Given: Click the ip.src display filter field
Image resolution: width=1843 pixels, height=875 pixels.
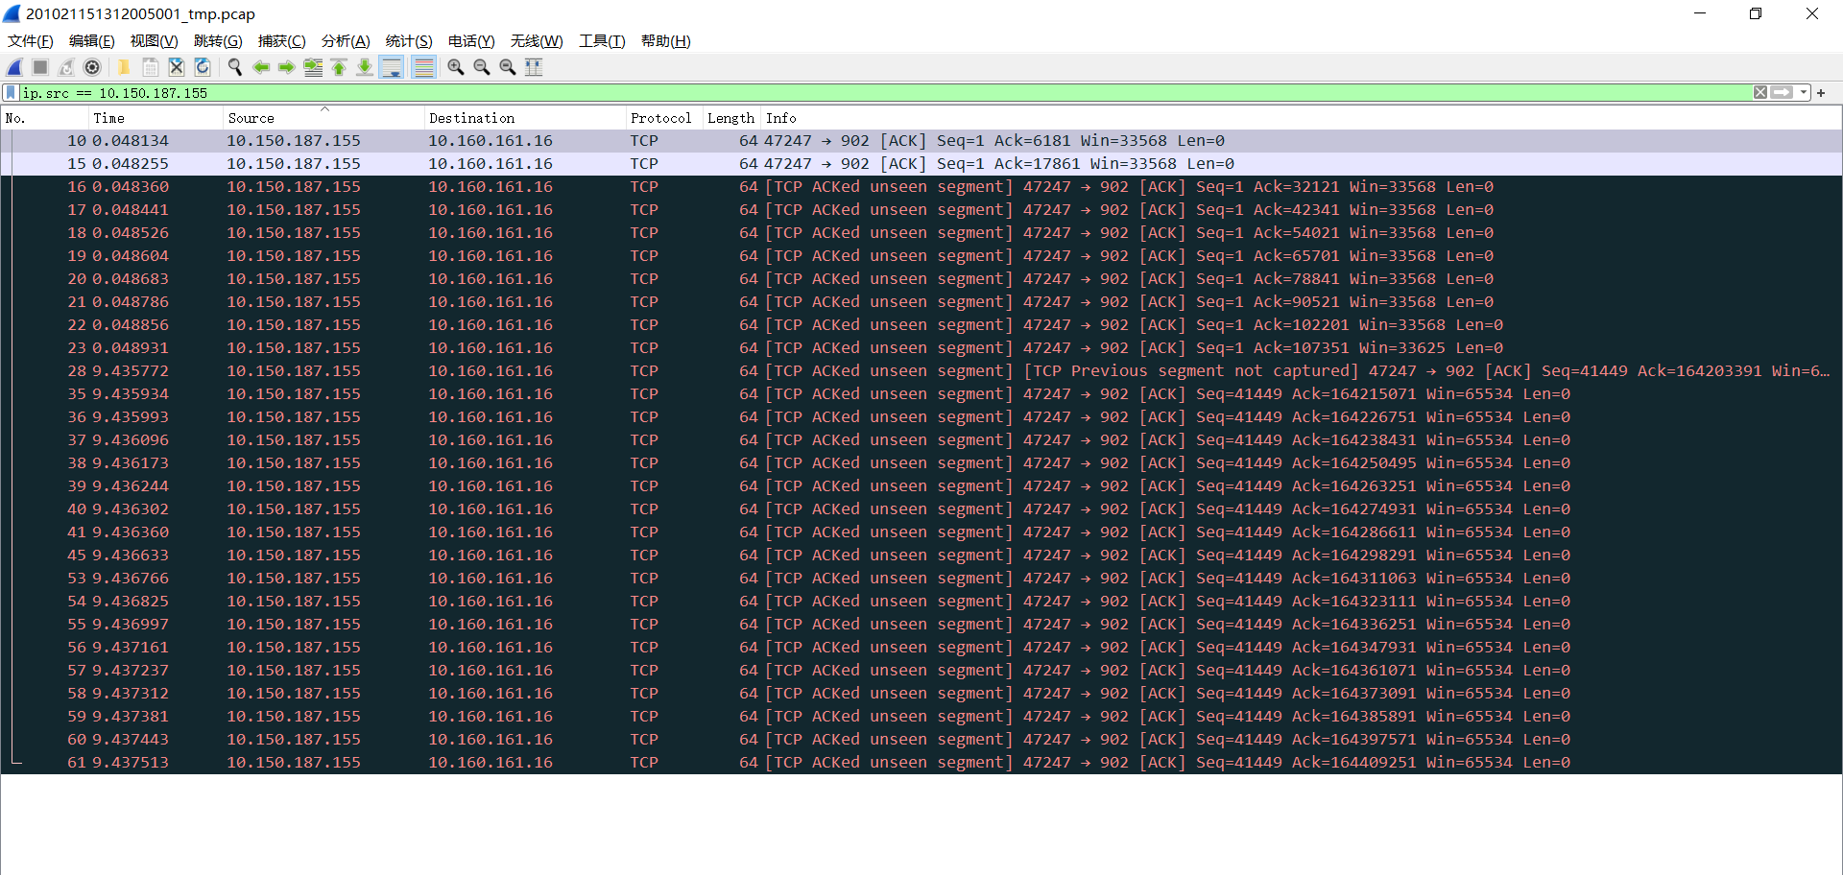Looking at the screenshot, I should pyautogui.click(x=885, y=93).
